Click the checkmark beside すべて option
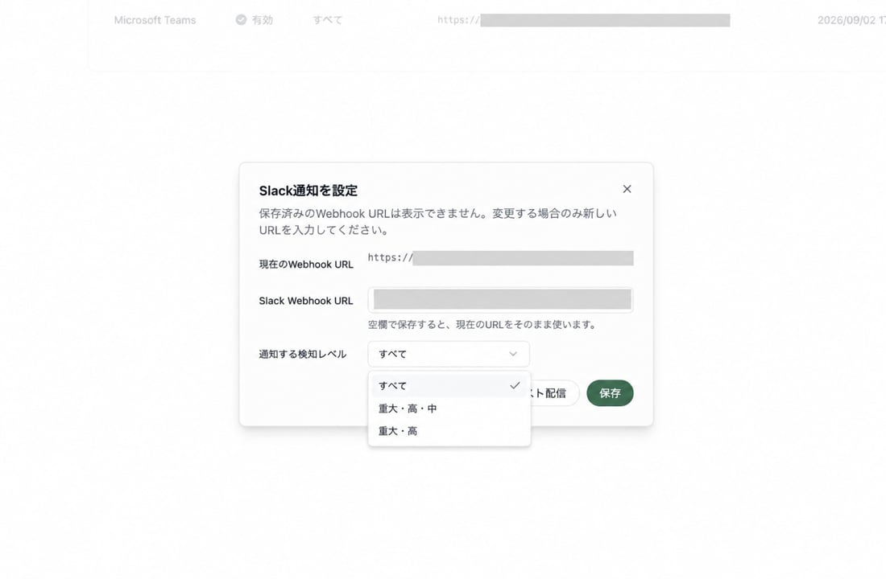The width and height of the screenshot is (886, 579). pos(515,385)
